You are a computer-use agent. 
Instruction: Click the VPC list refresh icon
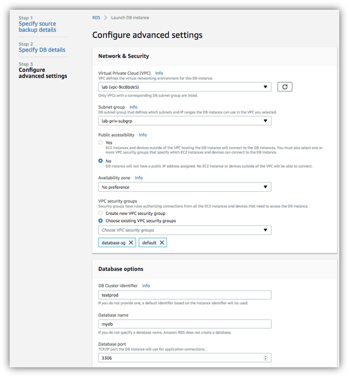tap(284, 87)
